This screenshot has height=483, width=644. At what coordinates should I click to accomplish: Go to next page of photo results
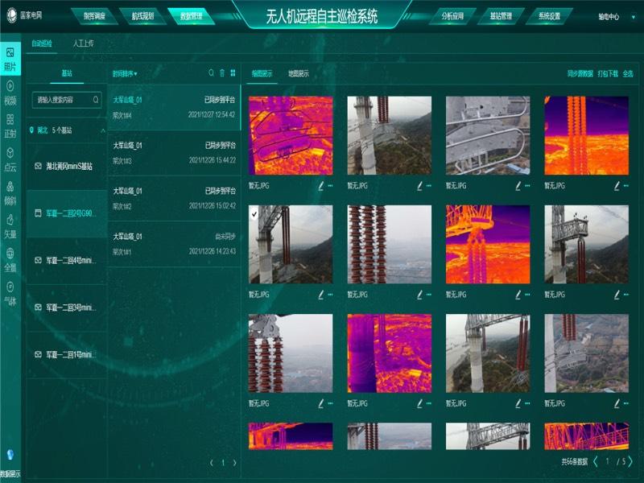pos(630,461)
